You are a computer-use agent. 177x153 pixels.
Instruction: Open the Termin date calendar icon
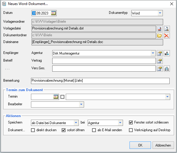(56, 97)
